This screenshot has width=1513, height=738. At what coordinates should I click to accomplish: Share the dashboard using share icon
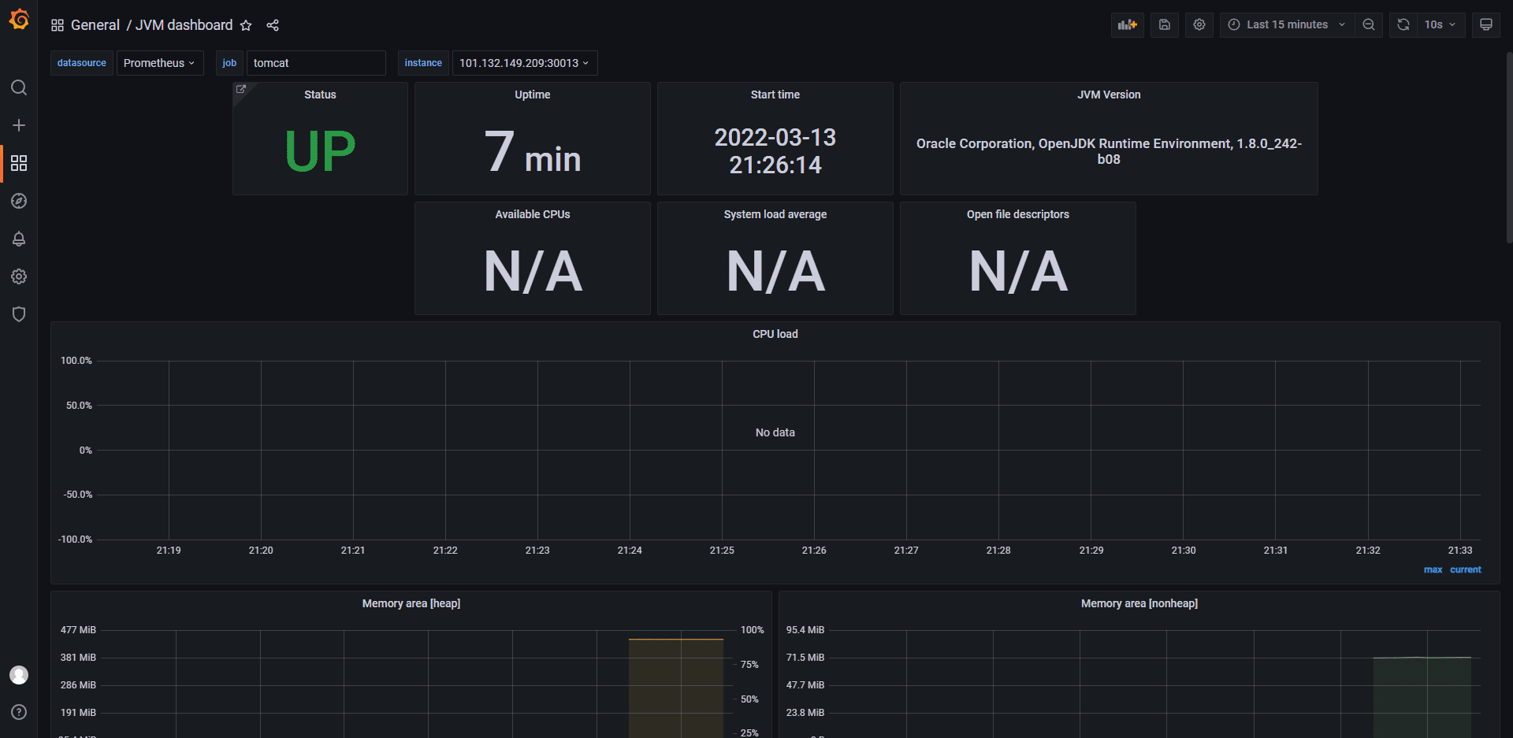click(x=273, y=25)
